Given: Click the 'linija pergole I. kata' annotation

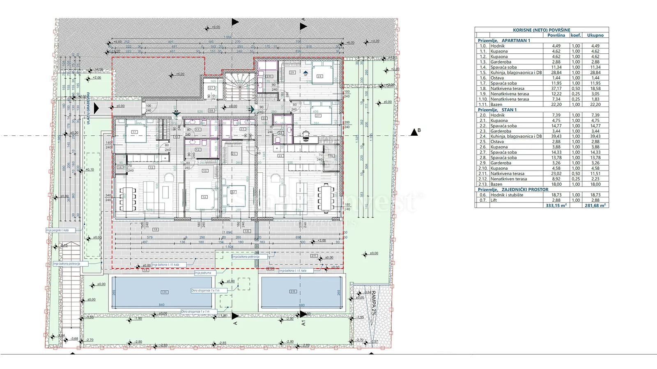Looking at the screenshot, I should [60, 230].
